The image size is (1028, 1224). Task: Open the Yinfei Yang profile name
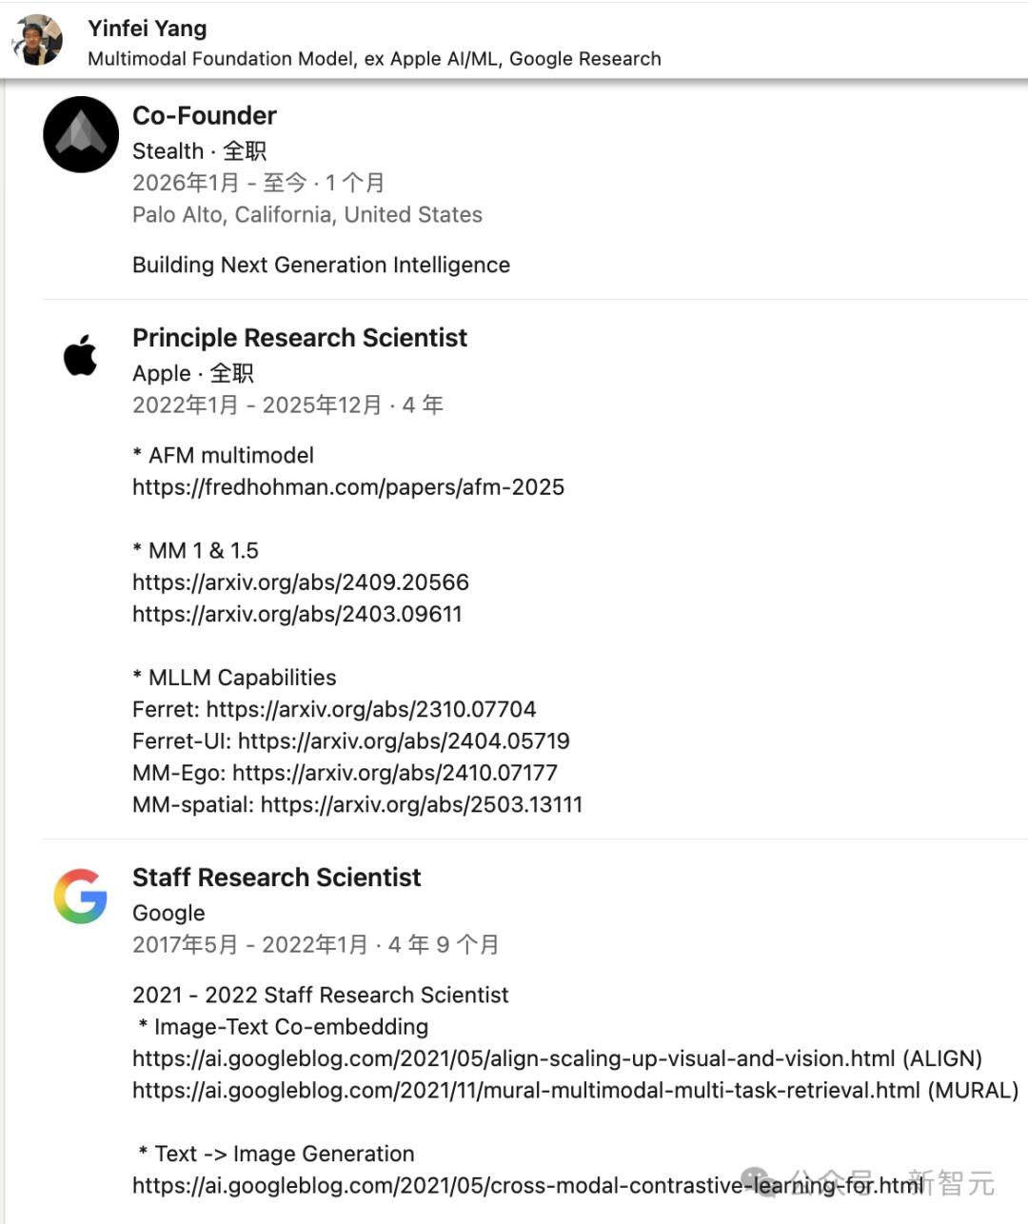click(x=148, y=29)
